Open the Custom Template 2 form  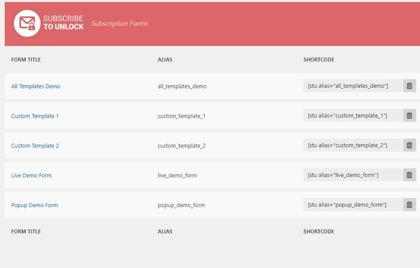click(x=35, y=146)
